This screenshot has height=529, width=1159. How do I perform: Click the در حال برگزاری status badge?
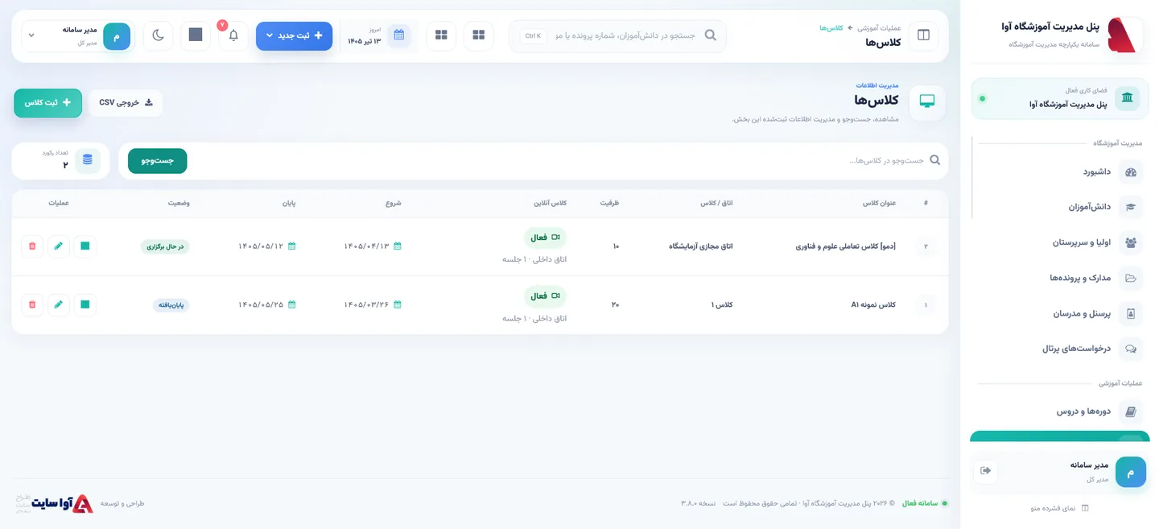(165, 246)
